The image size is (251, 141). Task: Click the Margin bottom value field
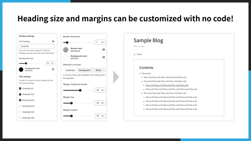click(100, 116)
